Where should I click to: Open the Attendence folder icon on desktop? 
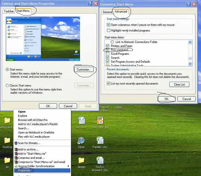7,121
